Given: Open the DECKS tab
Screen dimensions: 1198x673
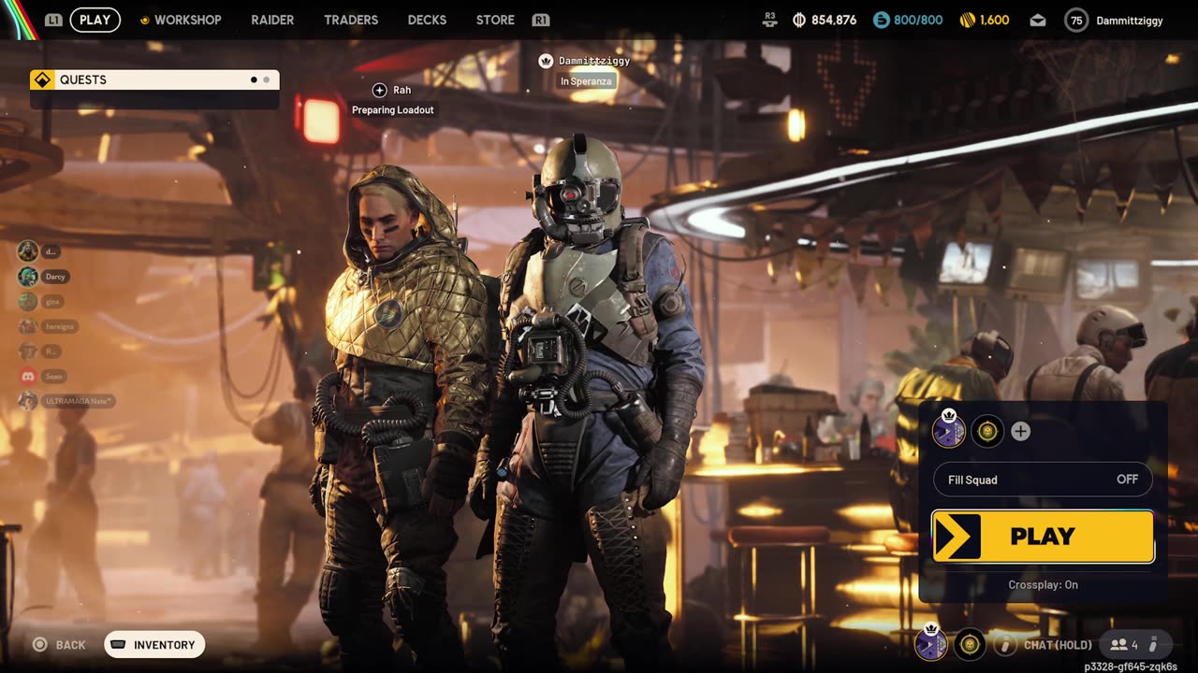Looking at the screenshot, I should pos(427,20).
